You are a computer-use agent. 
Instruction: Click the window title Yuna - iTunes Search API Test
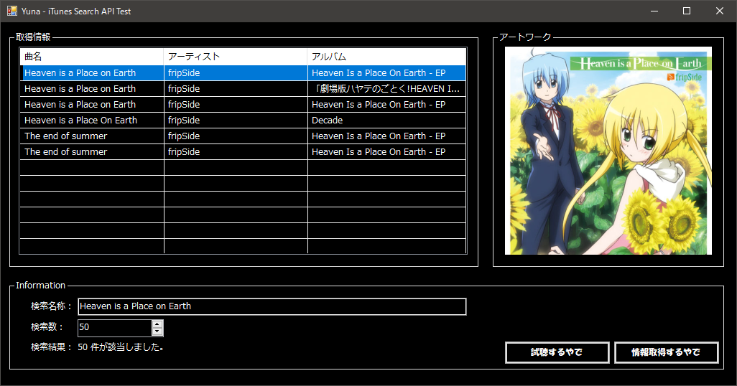point(76,11)
